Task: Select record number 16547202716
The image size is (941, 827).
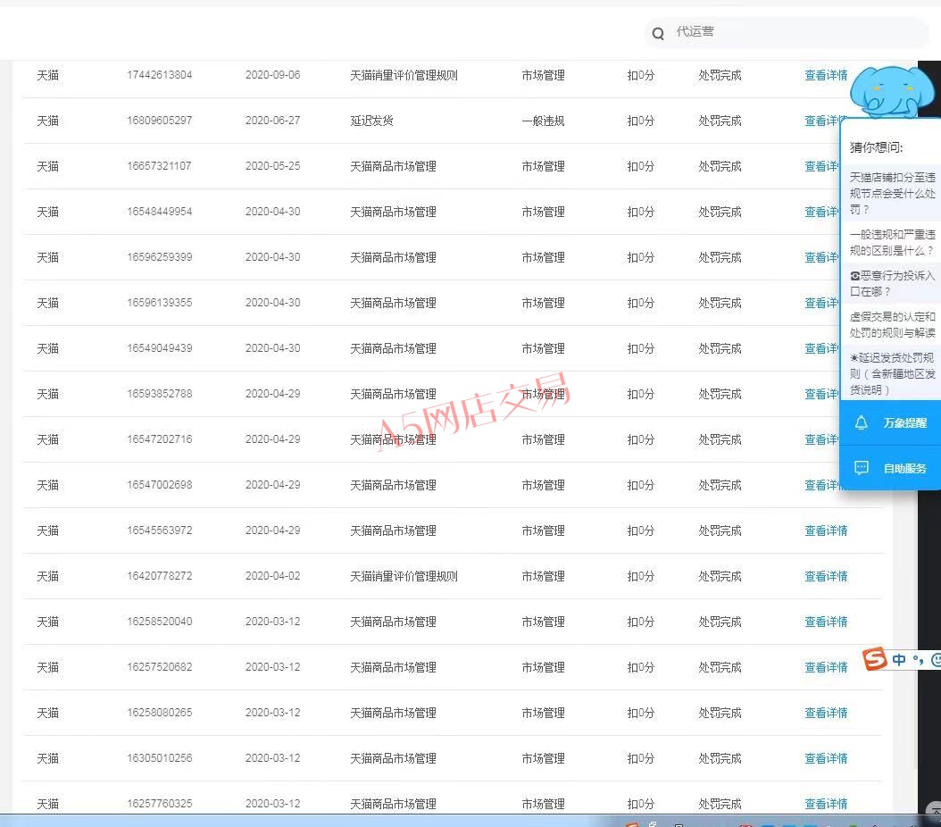Action: click(159, 440)
